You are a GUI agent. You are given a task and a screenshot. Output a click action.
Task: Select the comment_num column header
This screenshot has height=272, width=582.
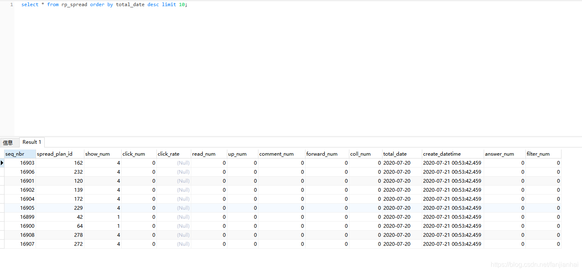tap(282, 154)
